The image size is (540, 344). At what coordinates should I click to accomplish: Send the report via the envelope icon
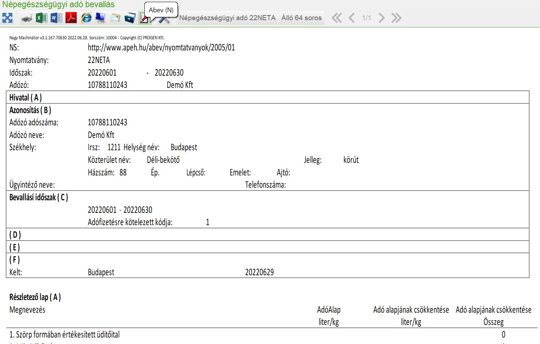point(115,18)
